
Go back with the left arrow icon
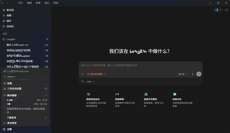click(x=8, y=3)
